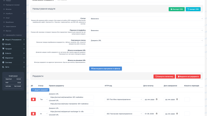Edit source URL opencart-exchange-1c-v8x field
207x116 pixels.
point(71,112)
